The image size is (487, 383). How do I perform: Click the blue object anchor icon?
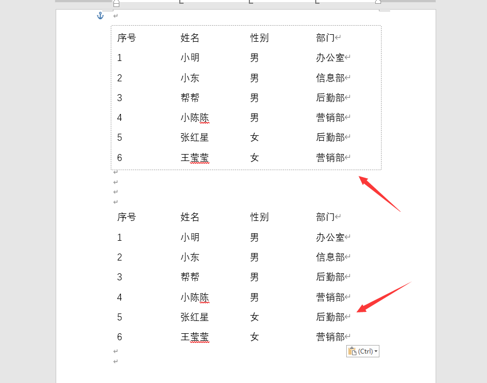click(100, 16)
